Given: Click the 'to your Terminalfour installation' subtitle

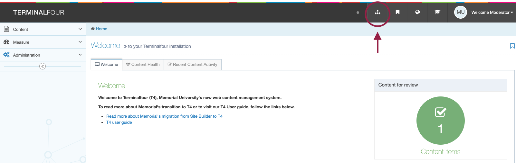Looking at the screenshot, I should [159, 46].
